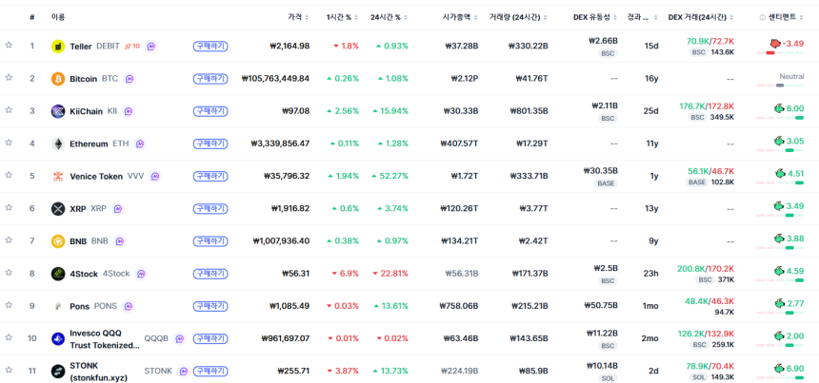Click Bitcoin Neutral sentiment bar

tap(780, 85)
